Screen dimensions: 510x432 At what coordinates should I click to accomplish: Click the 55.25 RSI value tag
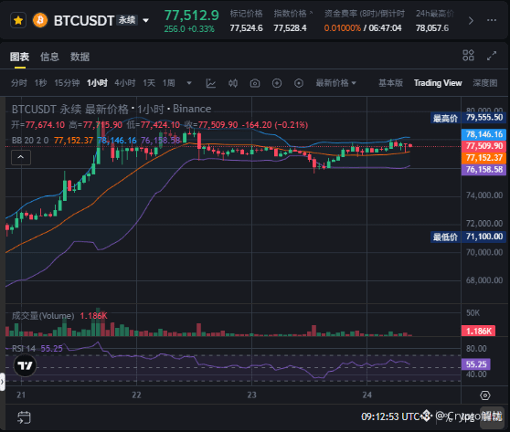click(x=476, y=364)
